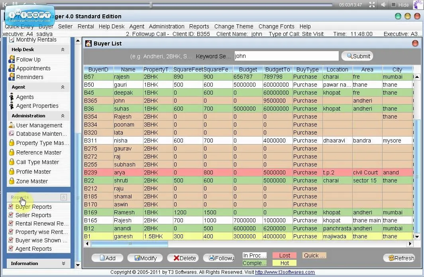Visit the t3softwares.com link
The height and width of the screenshot is (277, 424).
285,272
